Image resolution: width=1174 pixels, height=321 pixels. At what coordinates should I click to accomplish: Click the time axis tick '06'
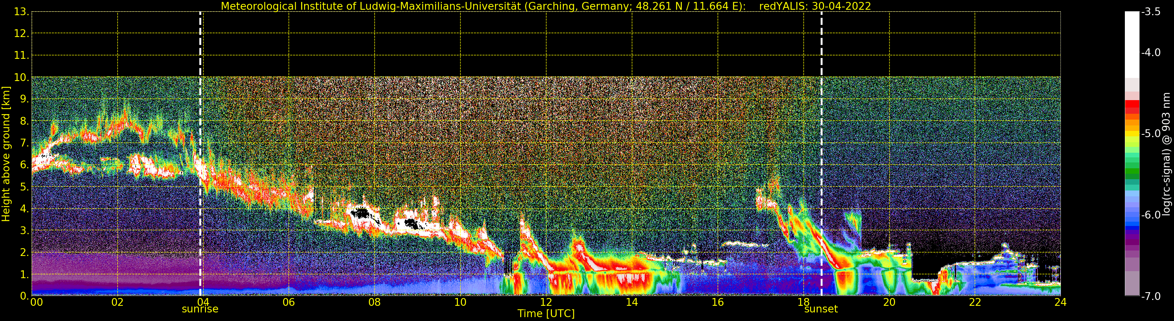pos(289,302)
